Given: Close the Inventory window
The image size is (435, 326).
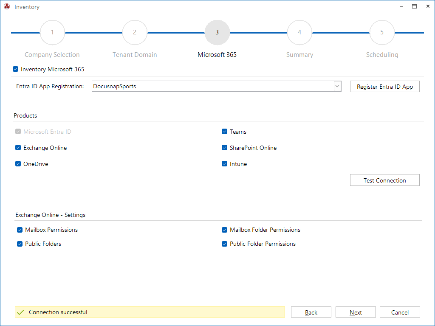Looking at the screenshot, I should point(428,6).
